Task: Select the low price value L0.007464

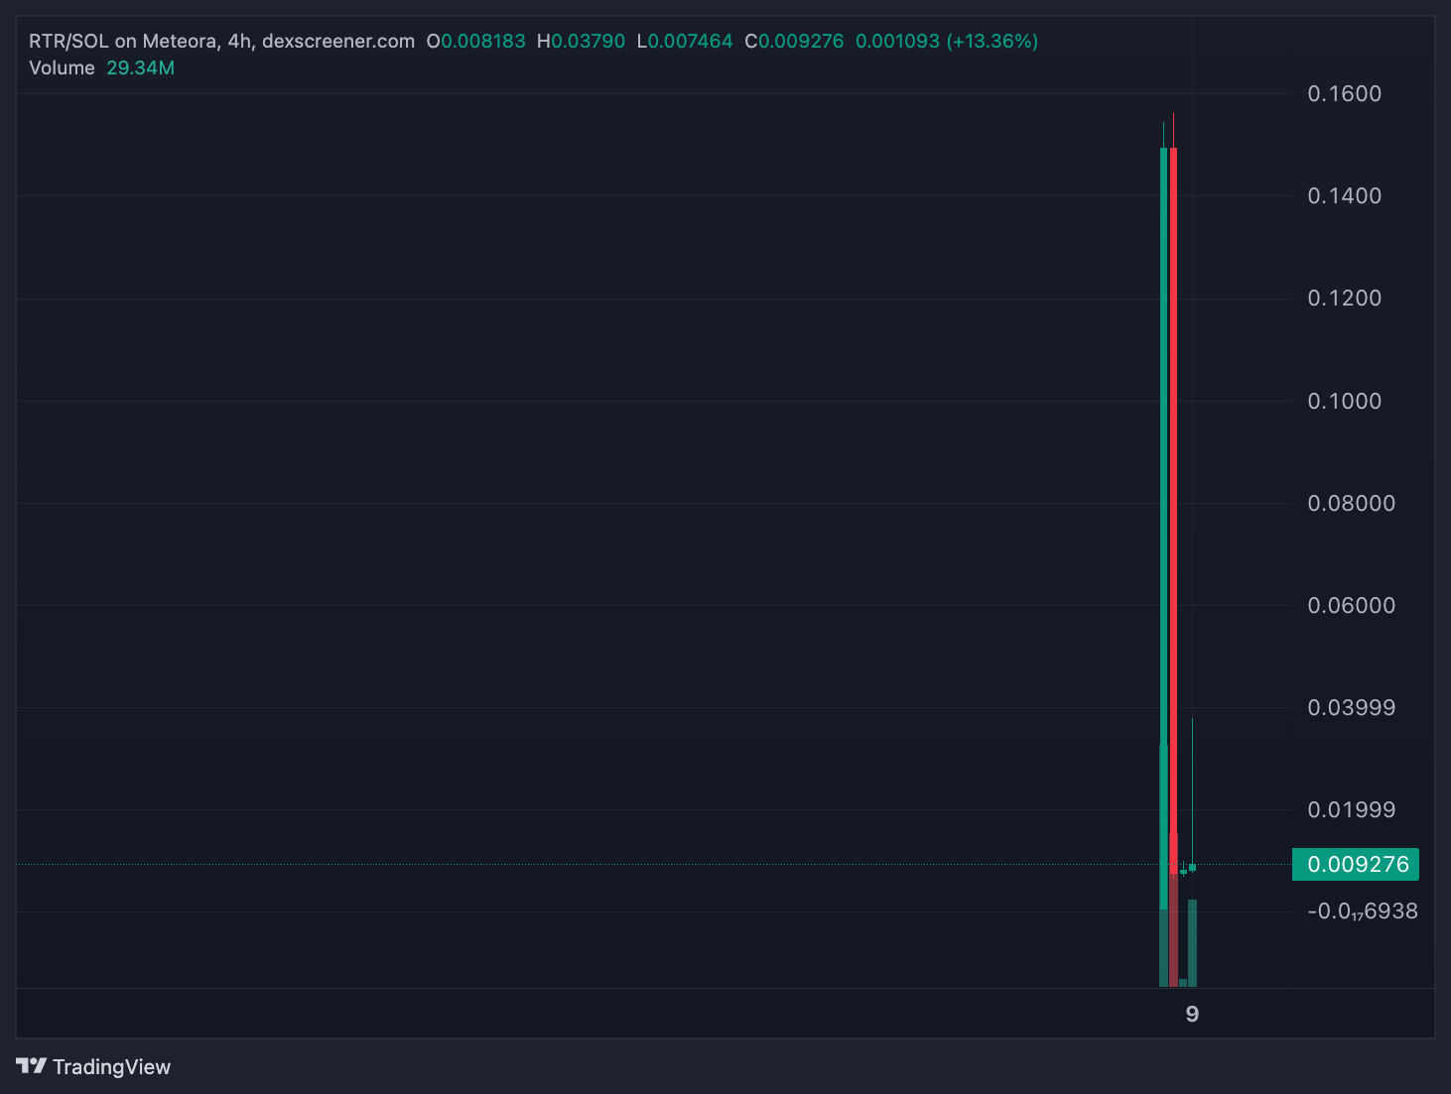Action: point(684,41)
